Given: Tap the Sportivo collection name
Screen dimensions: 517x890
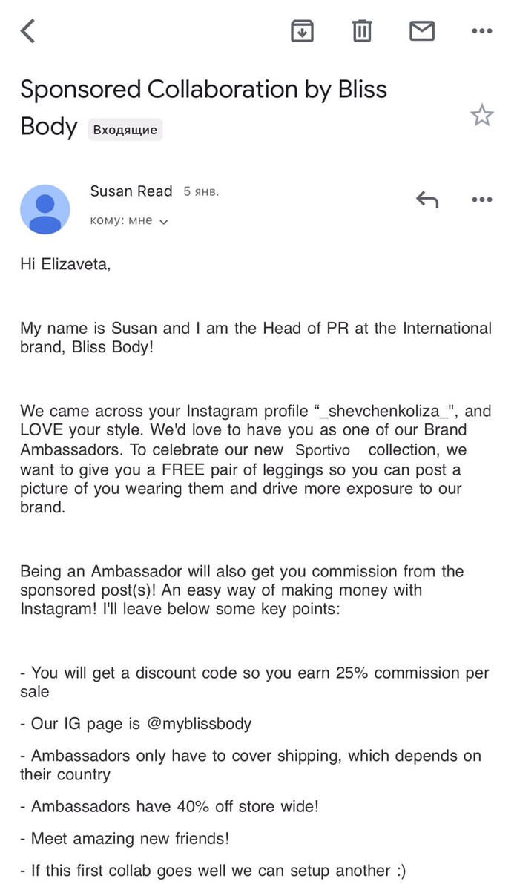Looking at the screenshot, I should point(326,450).
